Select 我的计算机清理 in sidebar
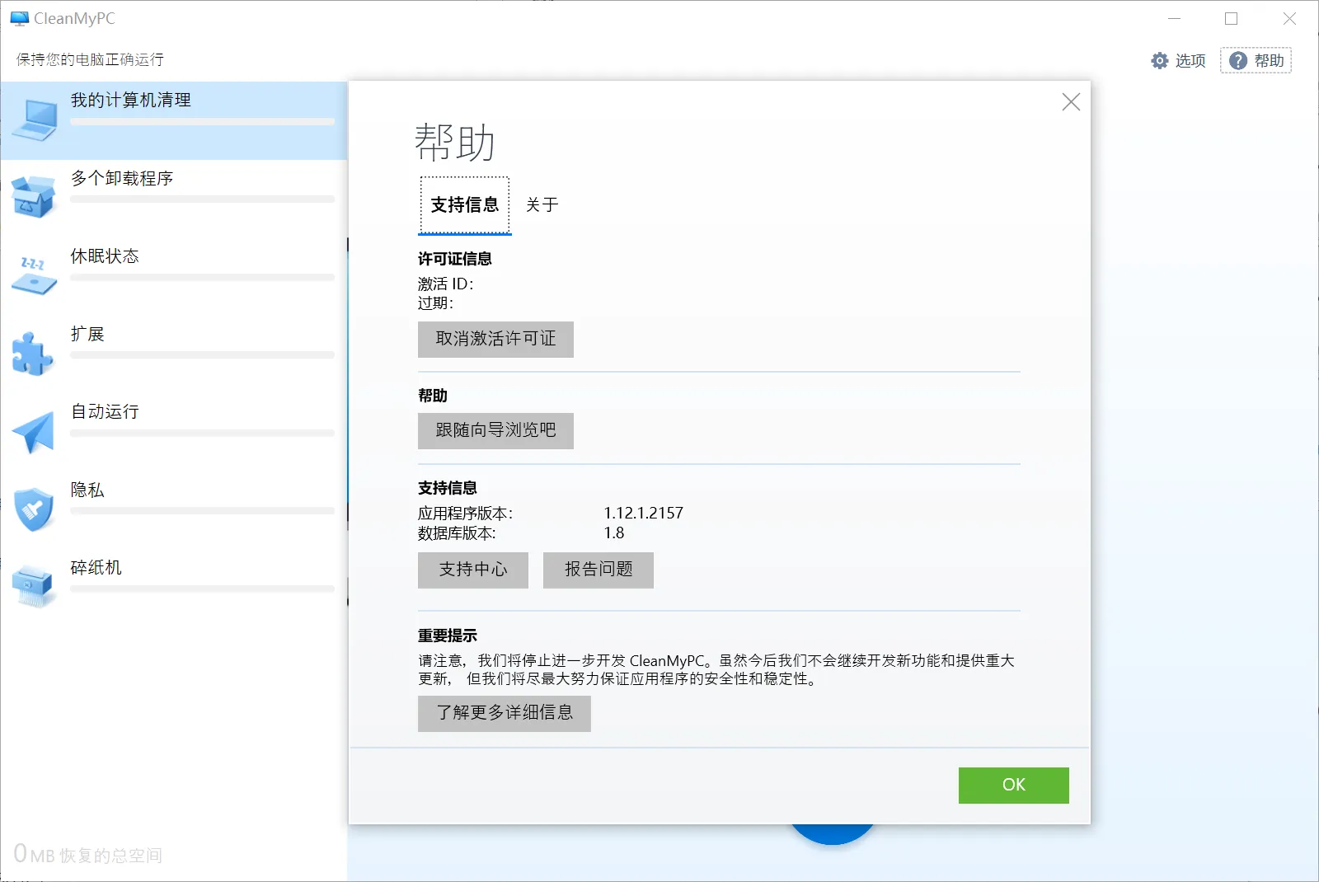 (174, 120)
